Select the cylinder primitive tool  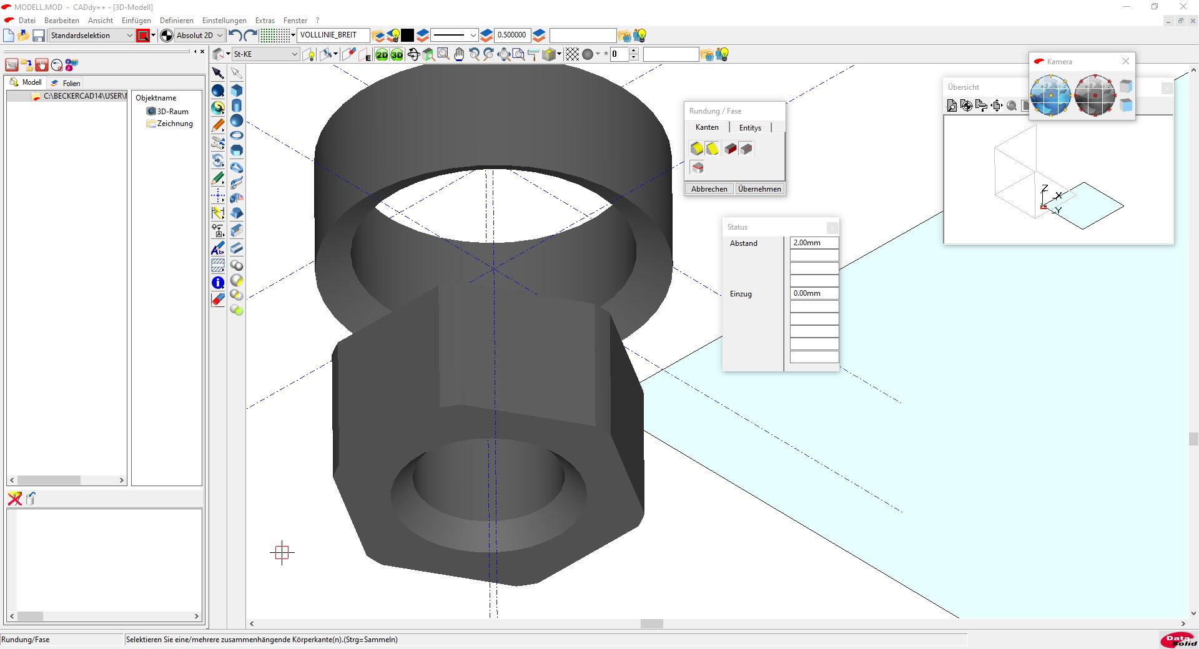[x=237, y=106]
